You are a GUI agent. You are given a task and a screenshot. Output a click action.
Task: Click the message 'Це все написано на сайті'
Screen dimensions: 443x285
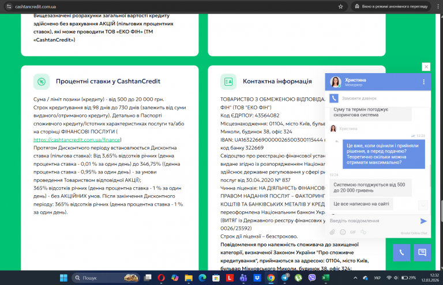click(361, 204)
